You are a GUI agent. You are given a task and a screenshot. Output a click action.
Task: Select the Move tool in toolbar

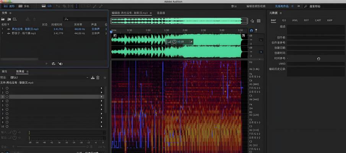point(58,6)
